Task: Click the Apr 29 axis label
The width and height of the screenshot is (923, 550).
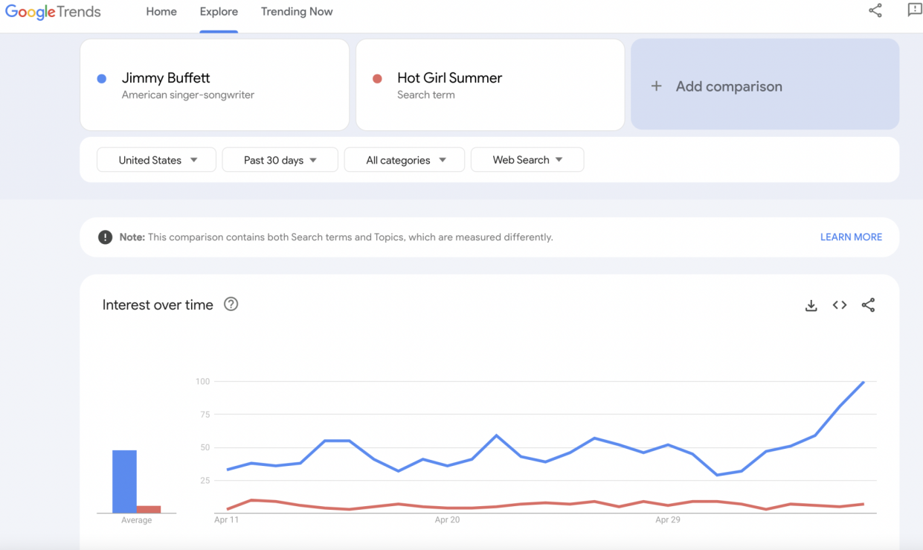Action: [x=668, y=520]
